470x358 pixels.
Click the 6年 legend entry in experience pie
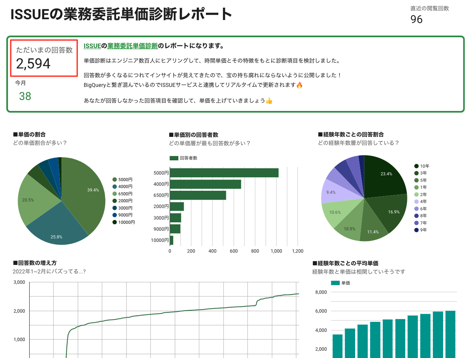tap(420, 209)
